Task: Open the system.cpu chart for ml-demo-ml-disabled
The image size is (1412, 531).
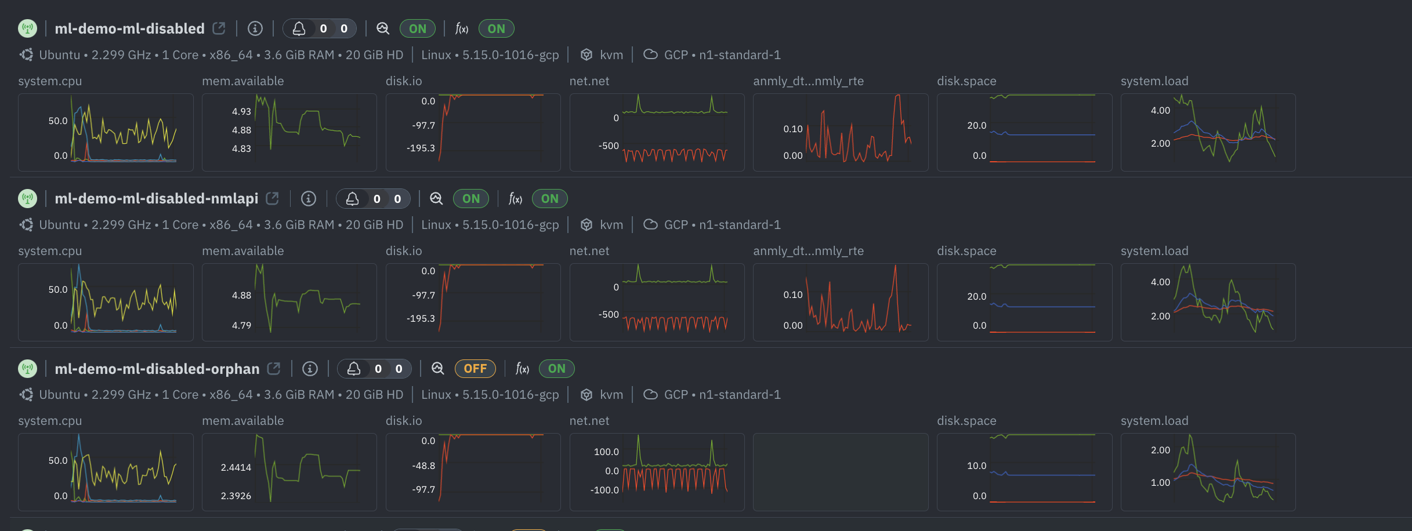Action: point(106,132)
